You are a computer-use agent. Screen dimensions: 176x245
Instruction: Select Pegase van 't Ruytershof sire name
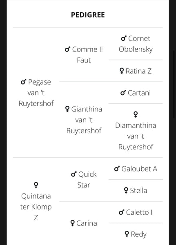click(x=36, y=93)
